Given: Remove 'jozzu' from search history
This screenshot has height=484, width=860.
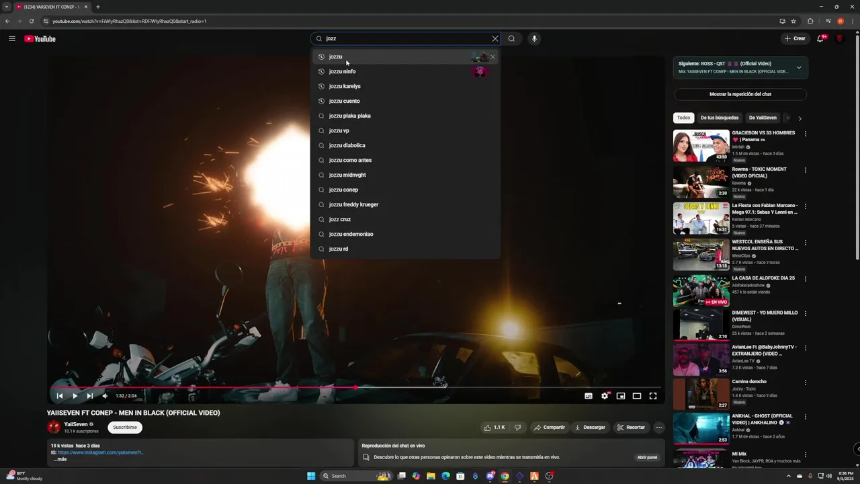Looking at the screenshot, I should point(492,56).
